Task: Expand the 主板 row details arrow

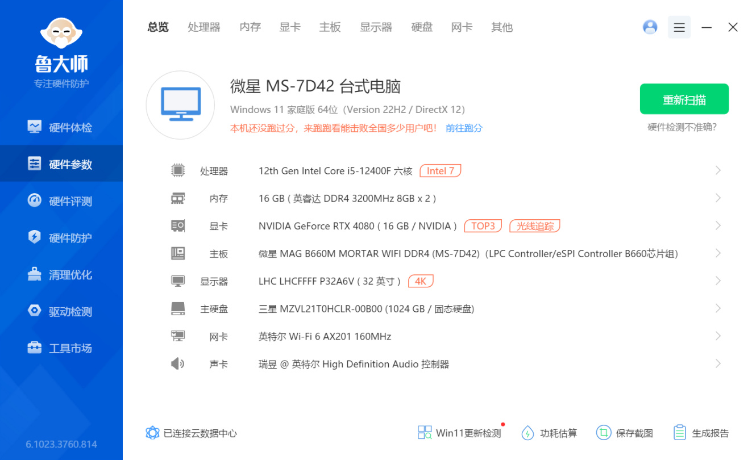Action: coord(718,253)
